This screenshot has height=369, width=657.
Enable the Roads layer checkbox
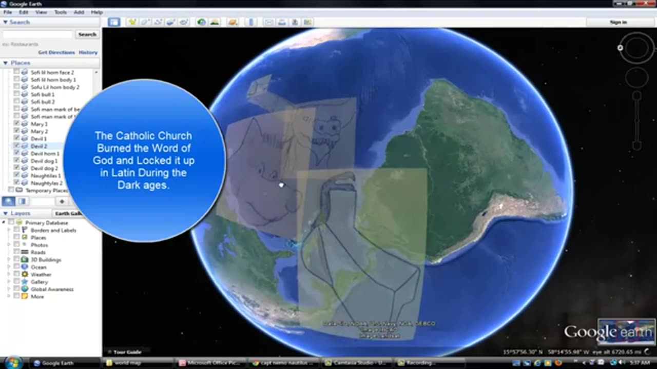click(17, 252)
